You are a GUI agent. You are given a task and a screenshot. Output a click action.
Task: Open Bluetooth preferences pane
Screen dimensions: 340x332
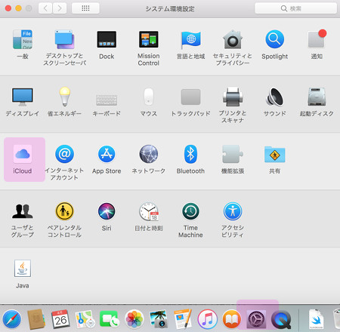coord(190,154)
